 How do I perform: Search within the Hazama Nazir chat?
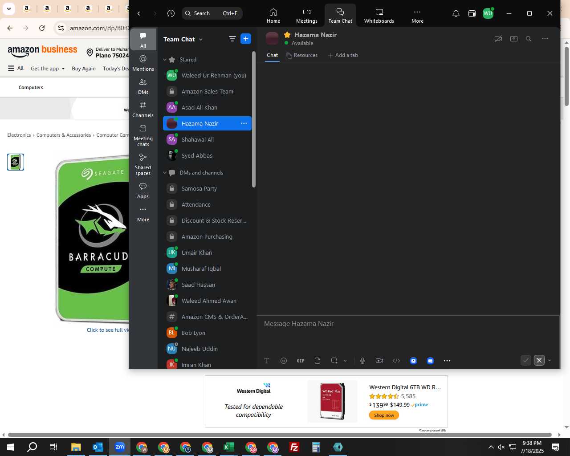pos(529,39)
